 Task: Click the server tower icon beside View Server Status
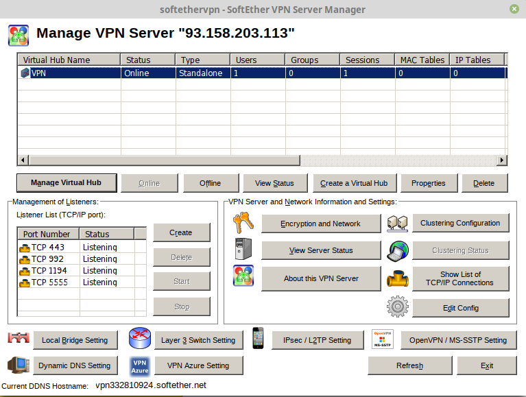click(x=243, y=249)
